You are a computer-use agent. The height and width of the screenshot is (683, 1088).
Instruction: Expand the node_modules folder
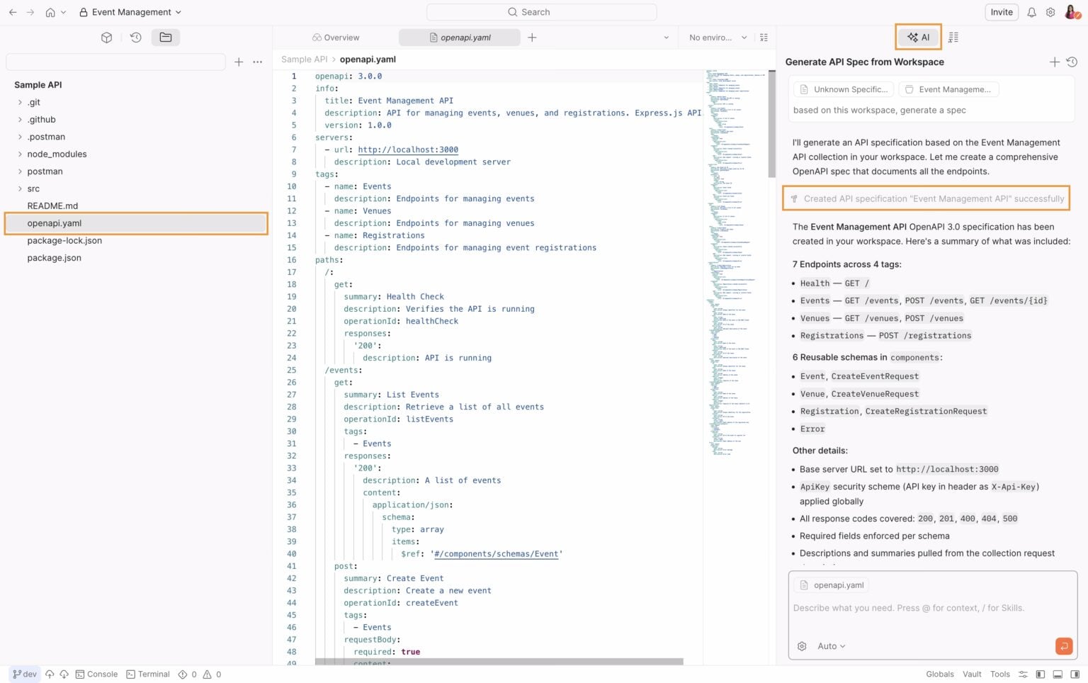point(20,154)
